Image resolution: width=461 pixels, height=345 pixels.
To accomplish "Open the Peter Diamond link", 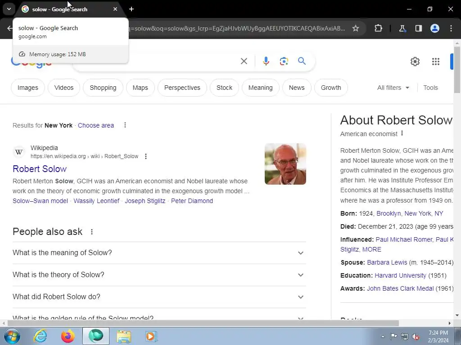I will [192, 201].
